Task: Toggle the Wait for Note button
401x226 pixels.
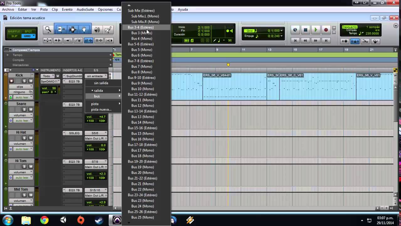Action: point(345,41)
